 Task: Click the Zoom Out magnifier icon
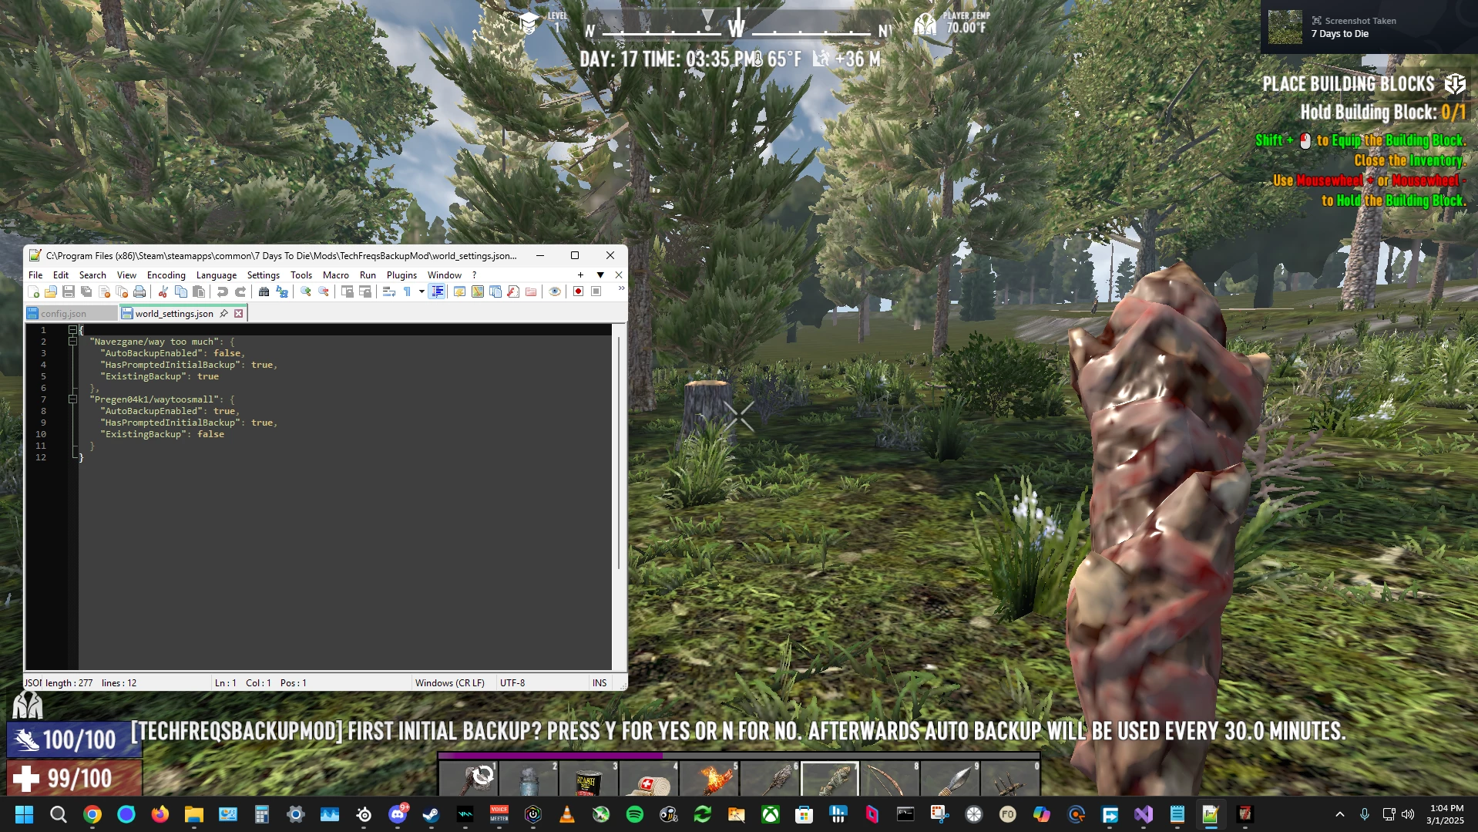pyautogui.click(x=324, y=291)
